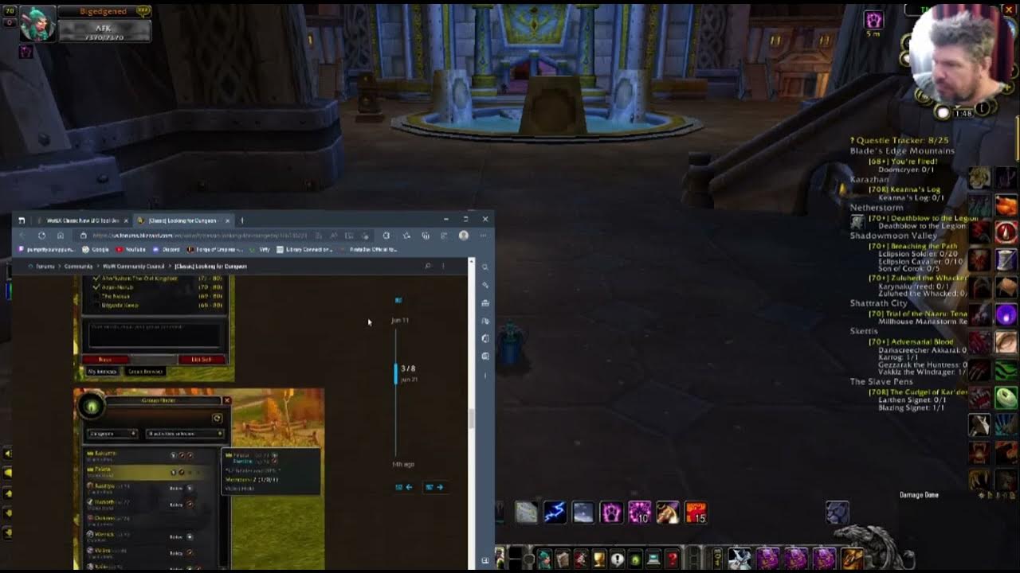Jump to the 14h ago latest post marker
1020x573 pixels.
pyautogui.click(x=402, y=464)
